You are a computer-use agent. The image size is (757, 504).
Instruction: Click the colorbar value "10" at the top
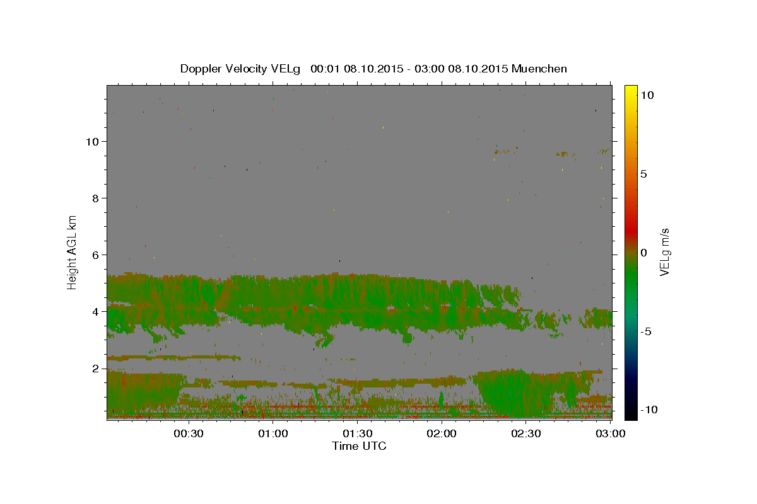click(647, 95)
